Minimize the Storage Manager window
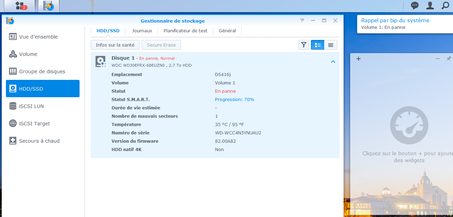Image resolution: width=453 pixels, height=217 pixels. (313, 21)
